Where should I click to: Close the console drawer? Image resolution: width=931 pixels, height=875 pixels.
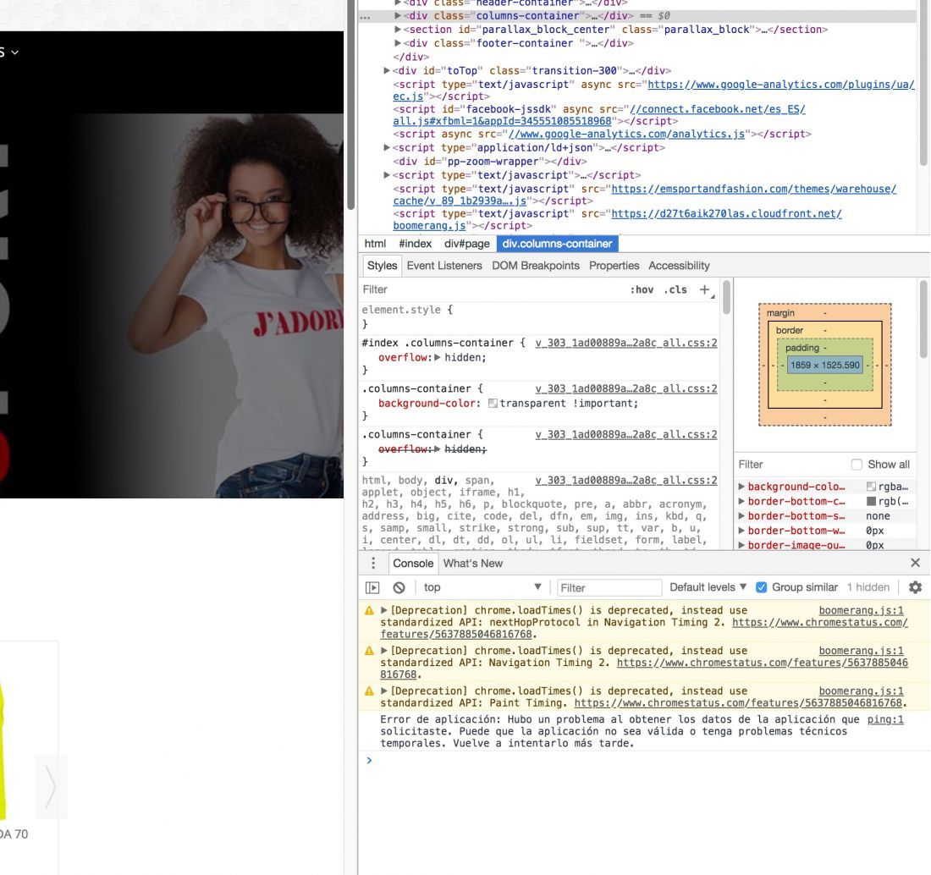915,562
